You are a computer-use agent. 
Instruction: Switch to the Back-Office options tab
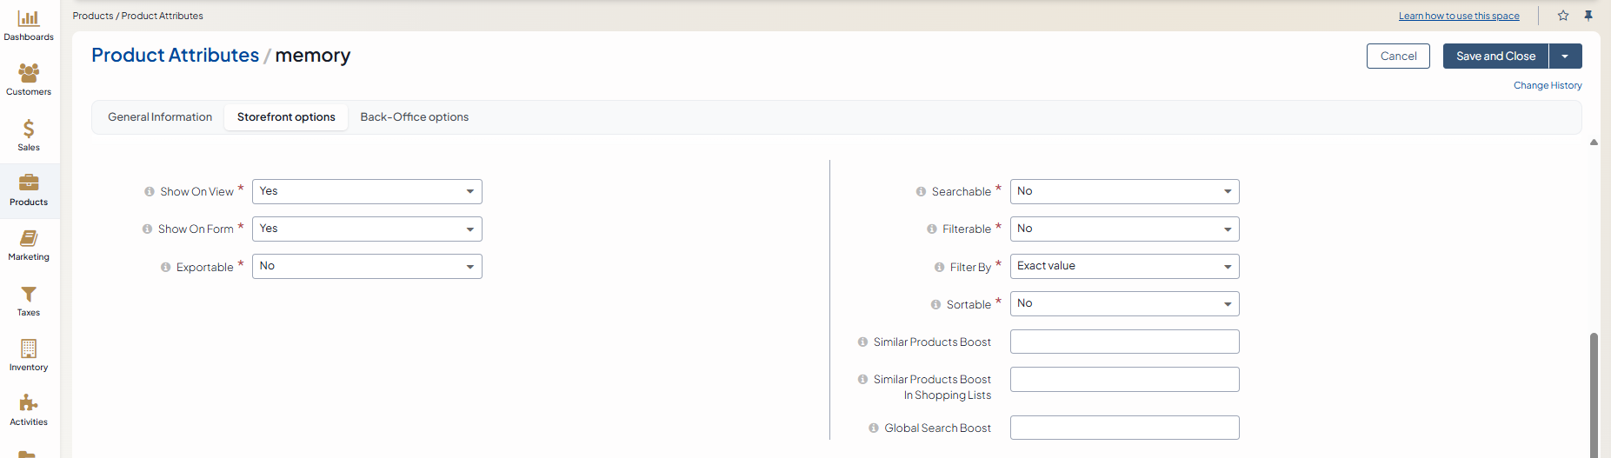tap(414, 117)
